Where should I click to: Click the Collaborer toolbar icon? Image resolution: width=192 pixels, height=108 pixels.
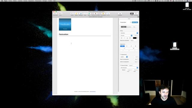(x=120, y=13)
